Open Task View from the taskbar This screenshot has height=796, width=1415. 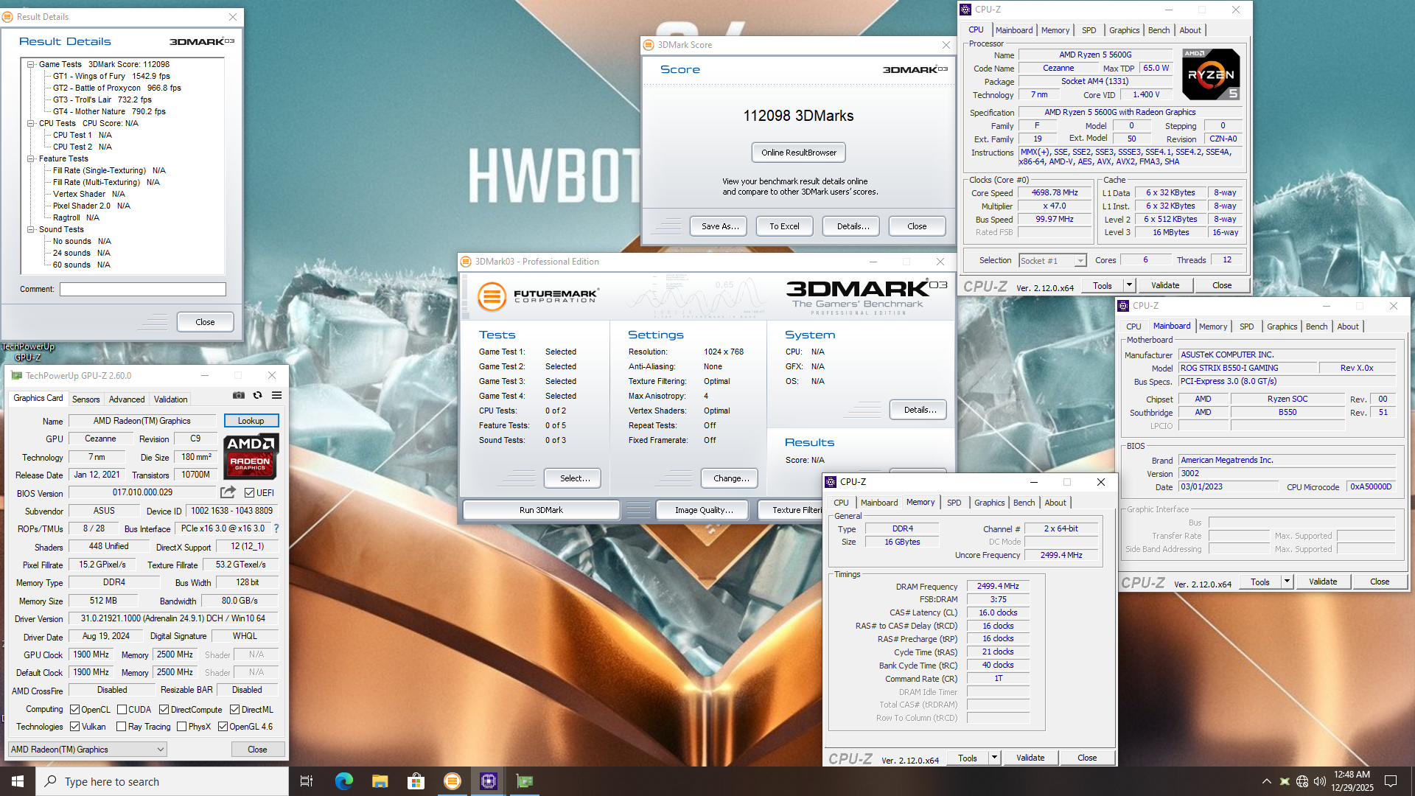pos(307,781)
